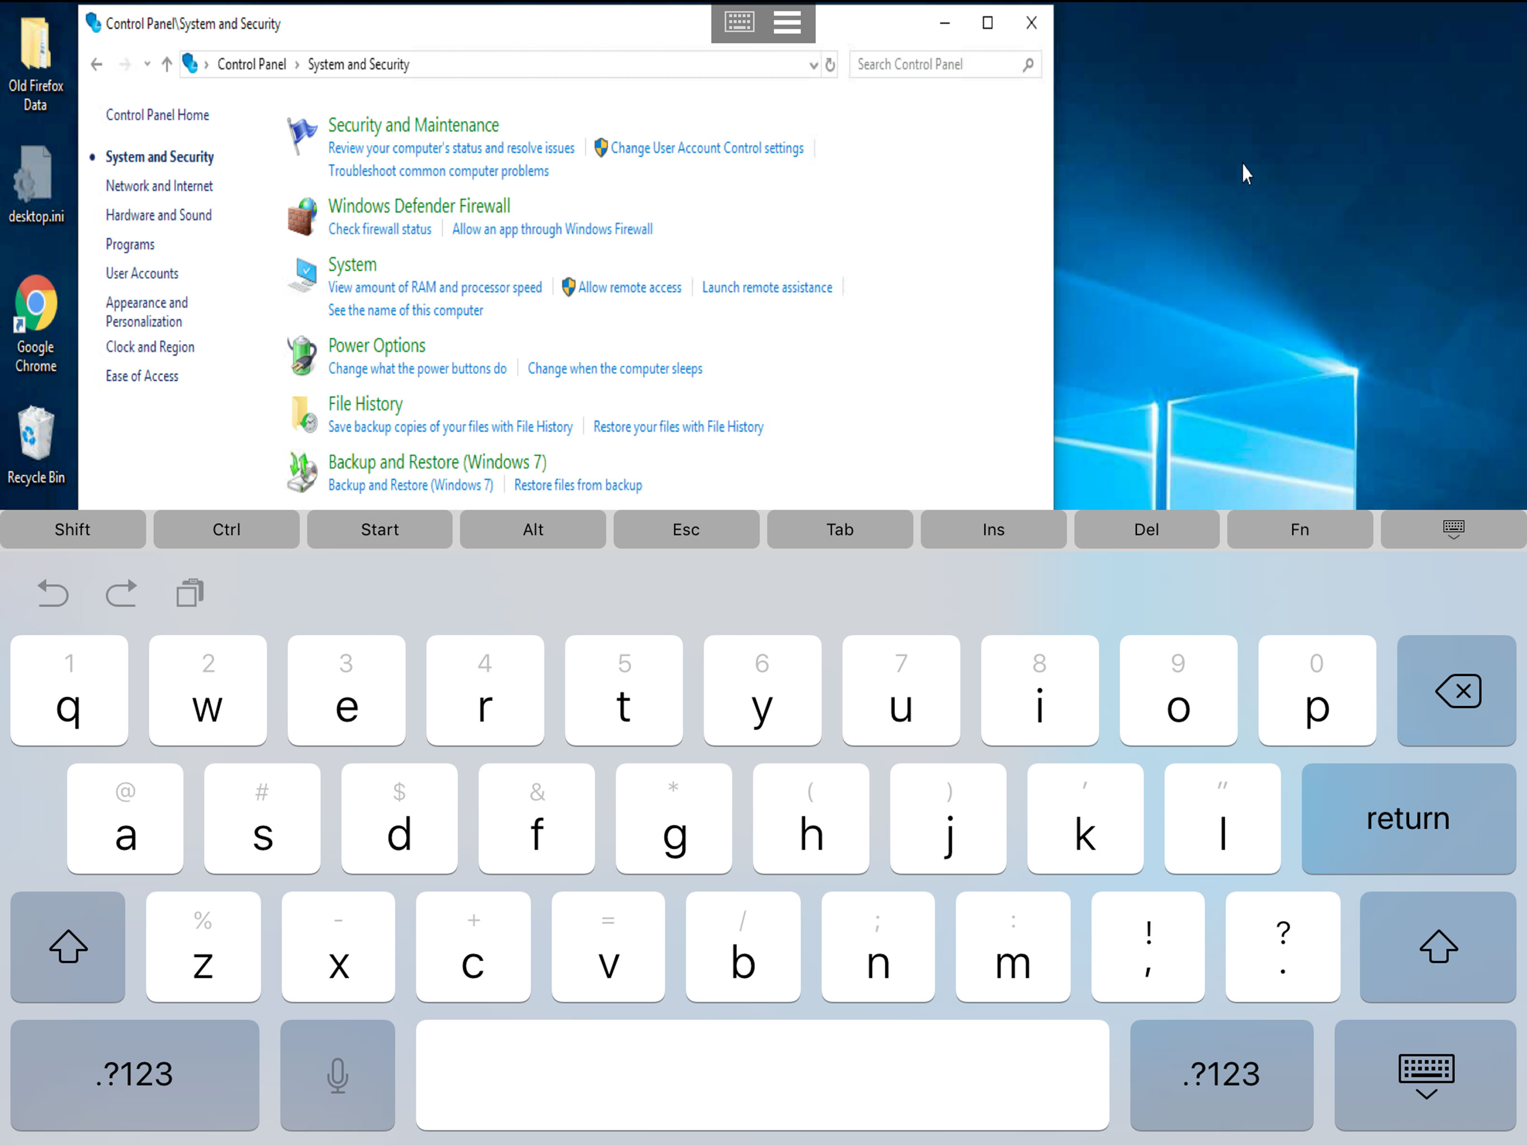Open Clock and Region category

150,347
